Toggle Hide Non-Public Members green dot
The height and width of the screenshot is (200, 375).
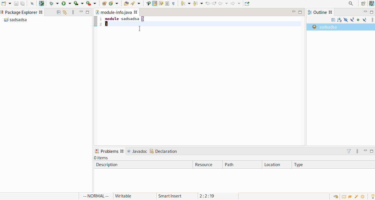[x=358, y=20]
